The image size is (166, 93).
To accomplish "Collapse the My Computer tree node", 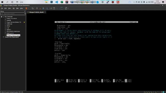I will pos(2,17).
